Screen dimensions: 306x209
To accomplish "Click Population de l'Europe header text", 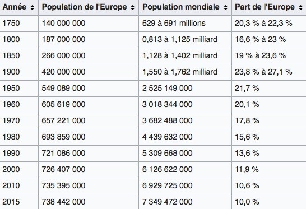I will (x=84, y=7).
